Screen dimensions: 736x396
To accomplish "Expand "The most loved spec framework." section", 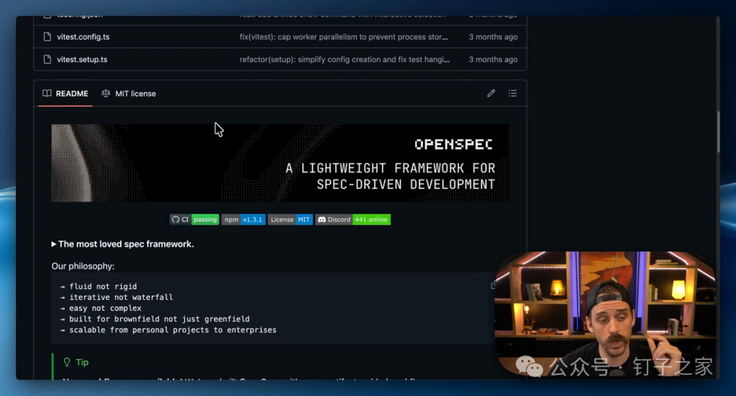I will tap(123, 244).
